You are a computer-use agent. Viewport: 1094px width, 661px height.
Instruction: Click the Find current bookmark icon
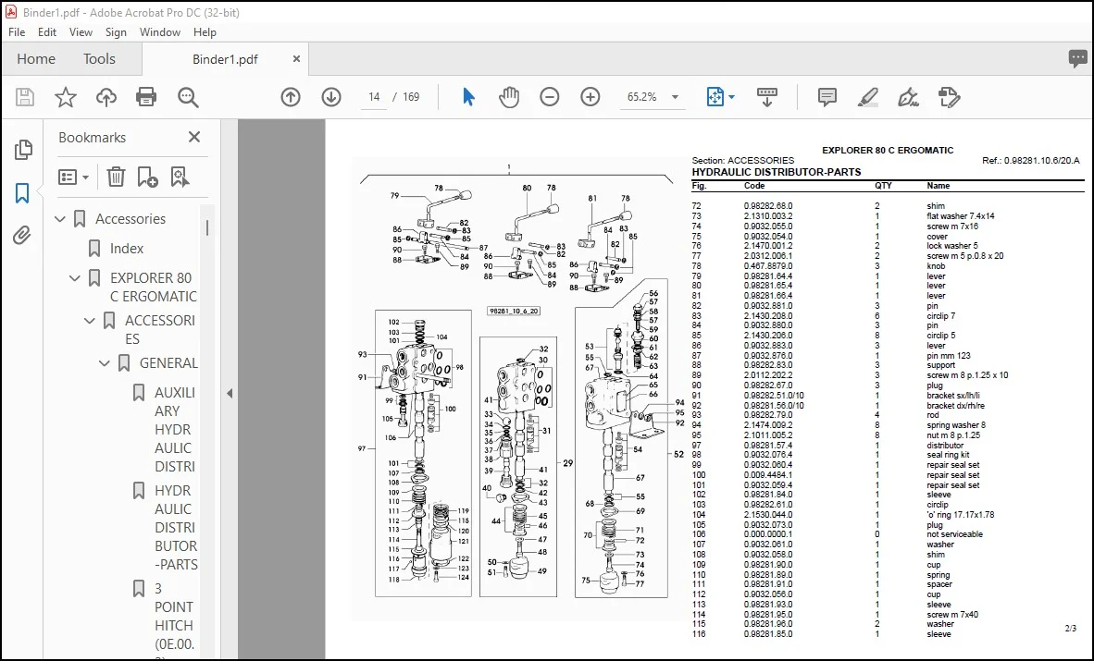coord(180,177)
